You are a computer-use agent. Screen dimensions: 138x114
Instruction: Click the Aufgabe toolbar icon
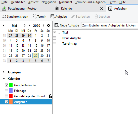coord(53,16)
